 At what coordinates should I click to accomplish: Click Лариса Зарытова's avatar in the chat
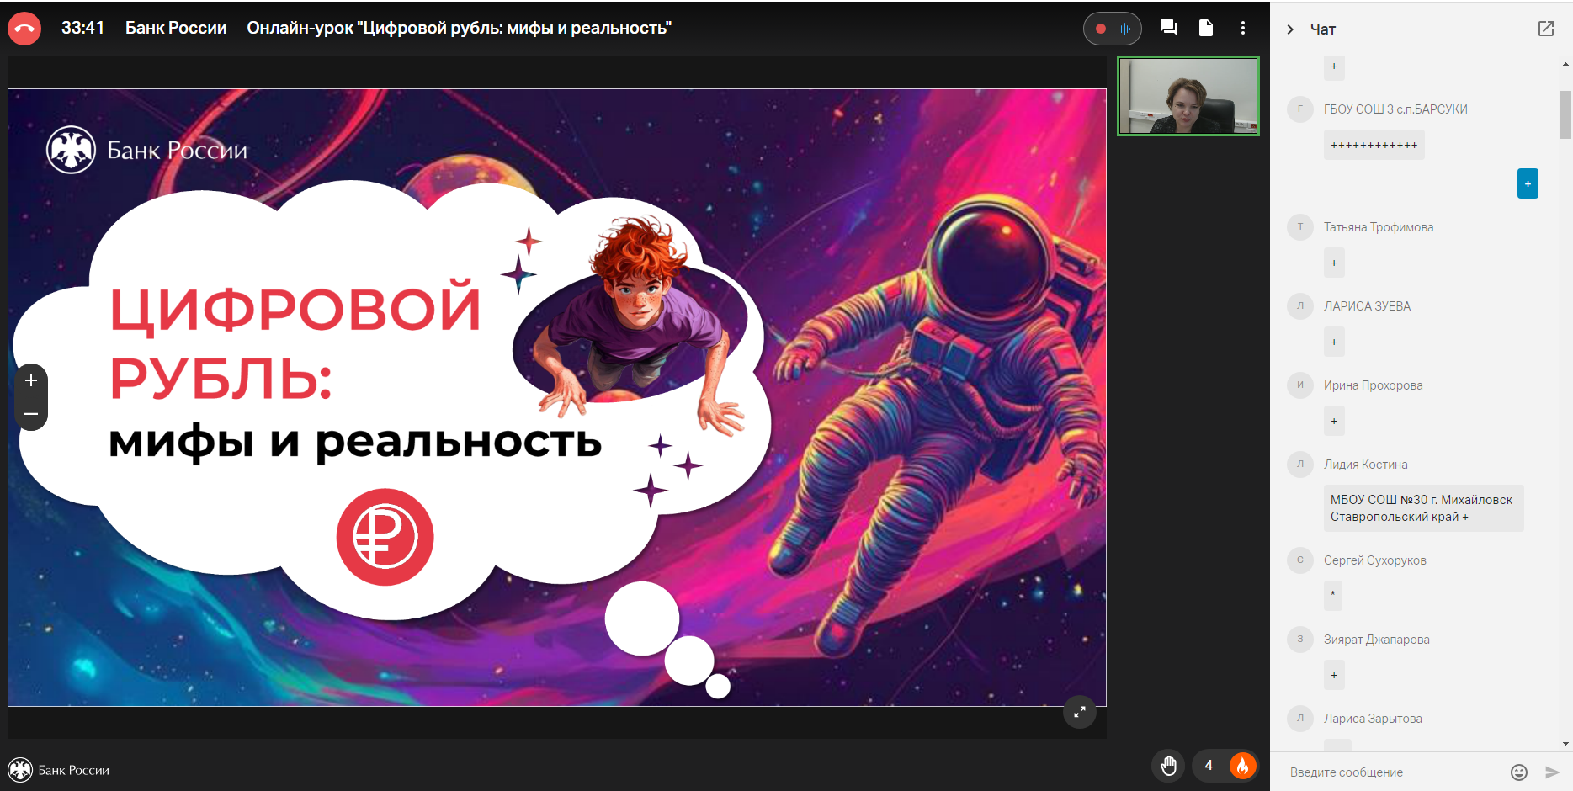click(1300, 719)
